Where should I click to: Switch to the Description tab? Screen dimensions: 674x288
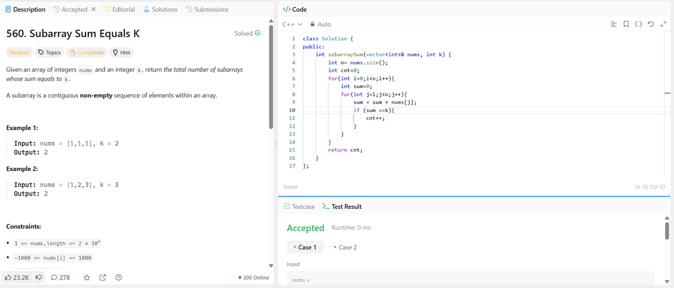(x=25, y=9)
